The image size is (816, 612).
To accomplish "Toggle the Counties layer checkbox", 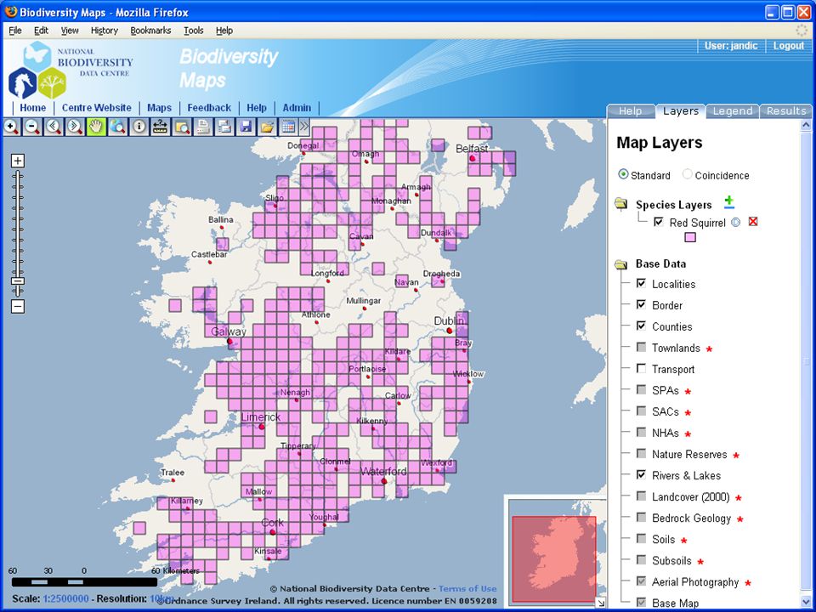I will click(x=641, y=326).
